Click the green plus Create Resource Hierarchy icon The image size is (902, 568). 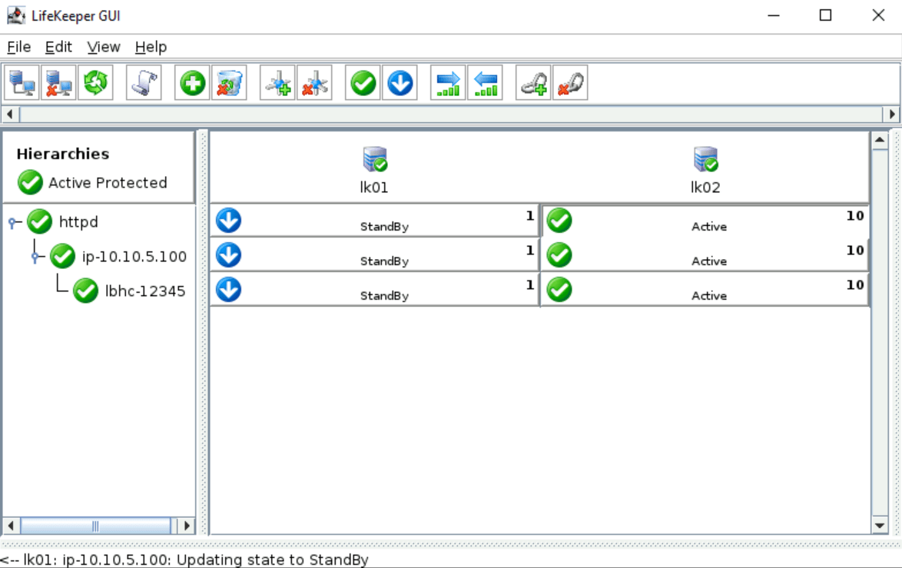click(192, 84)
